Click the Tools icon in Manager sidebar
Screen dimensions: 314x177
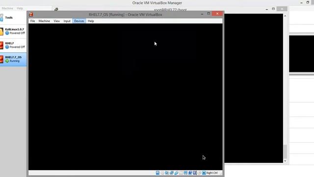pyautogui.click(x=1, y=18)
